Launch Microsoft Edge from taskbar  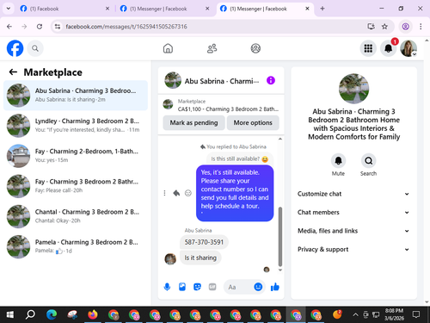(52, 314)
